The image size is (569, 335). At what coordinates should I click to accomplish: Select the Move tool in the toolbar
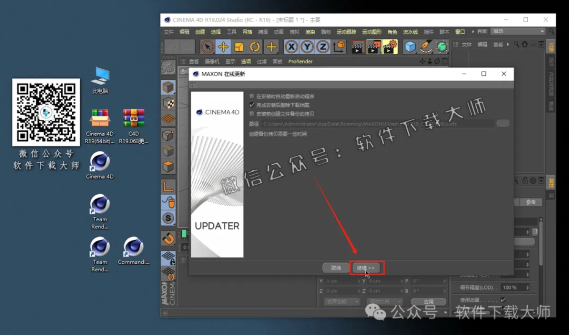(x=223, y=46)
